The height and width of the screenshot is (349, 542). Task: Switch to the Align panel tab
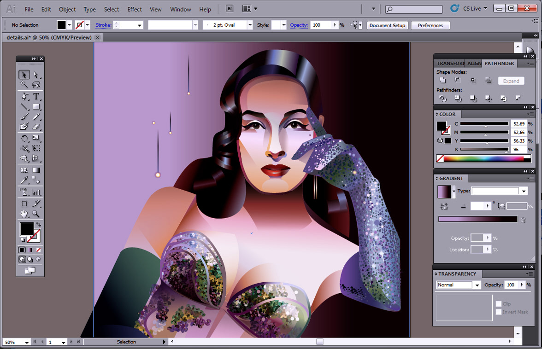[474, 64]
